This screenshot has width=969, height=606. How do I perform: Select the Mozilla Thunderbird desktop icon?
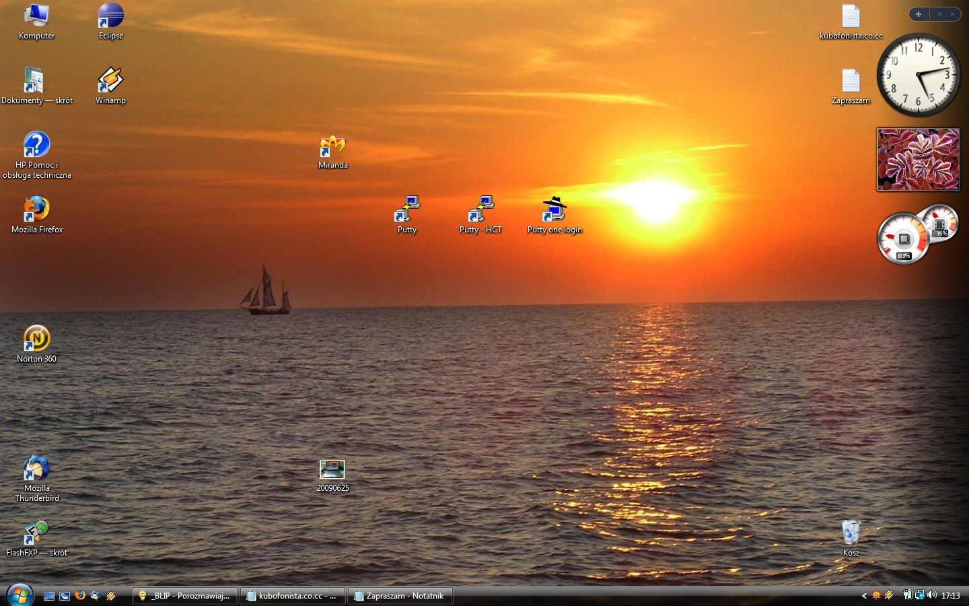click(x=37, y=479)
